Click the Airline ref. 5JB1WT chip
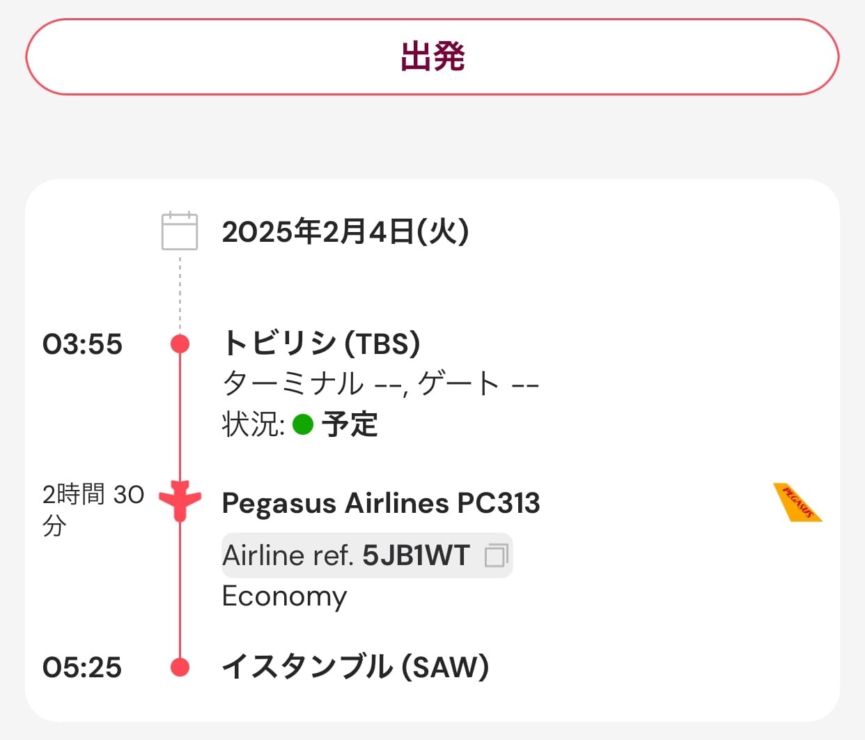This screenshot has width=865, height=740. click(367, 555)
